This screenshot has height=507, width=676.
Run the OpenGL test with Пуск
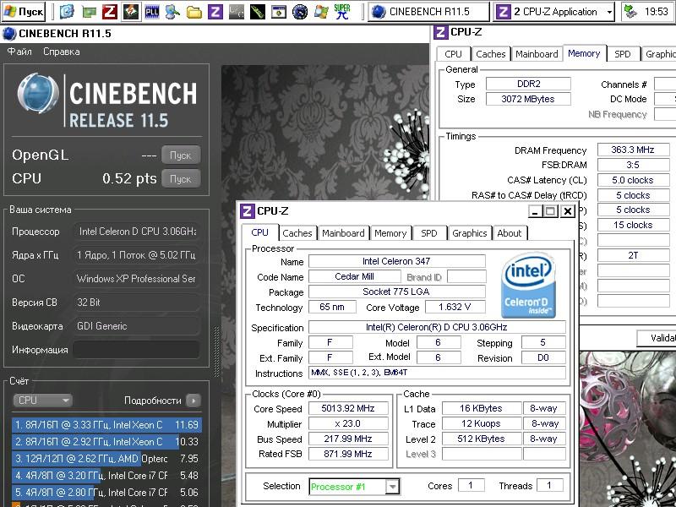click(x=181, y=155)
